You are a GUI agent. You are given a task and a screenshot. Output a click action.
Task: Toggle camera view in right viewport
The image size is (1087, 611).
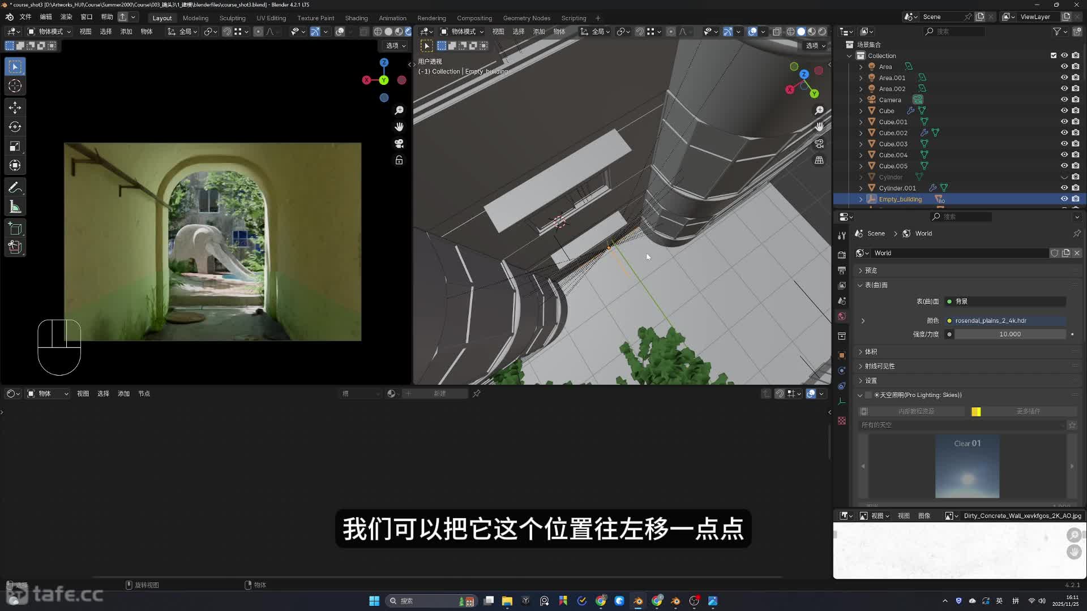819,144
